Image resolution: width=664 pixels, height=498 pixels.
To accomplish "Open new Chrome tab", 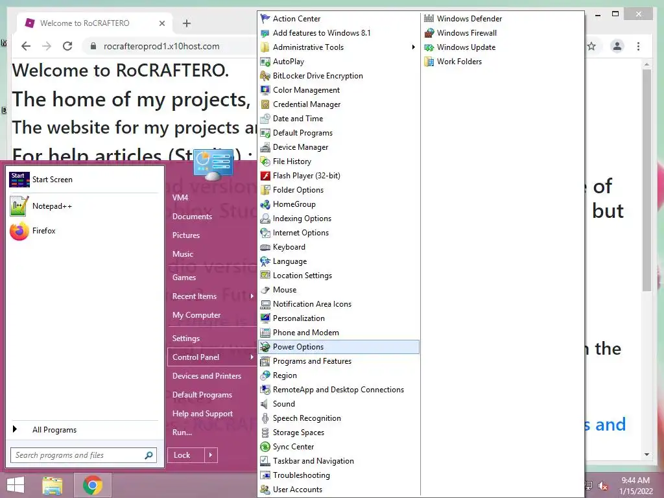I will pos(186,23).
